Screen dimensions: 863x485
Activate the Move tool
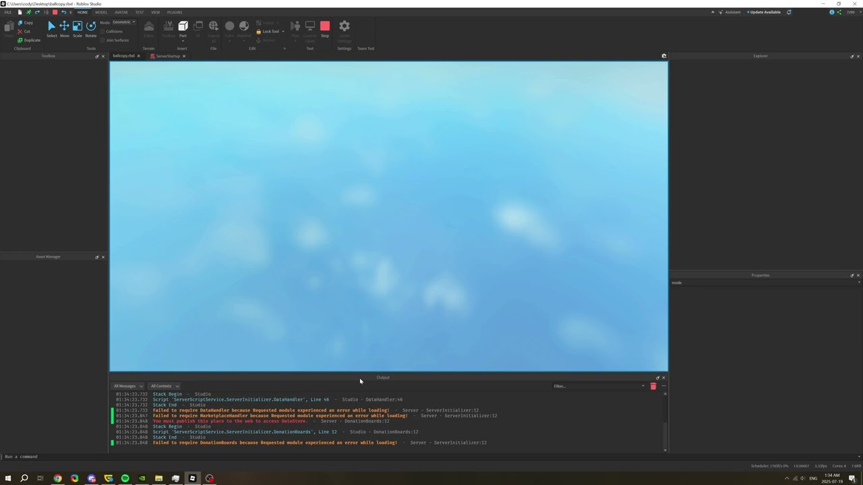64,28
